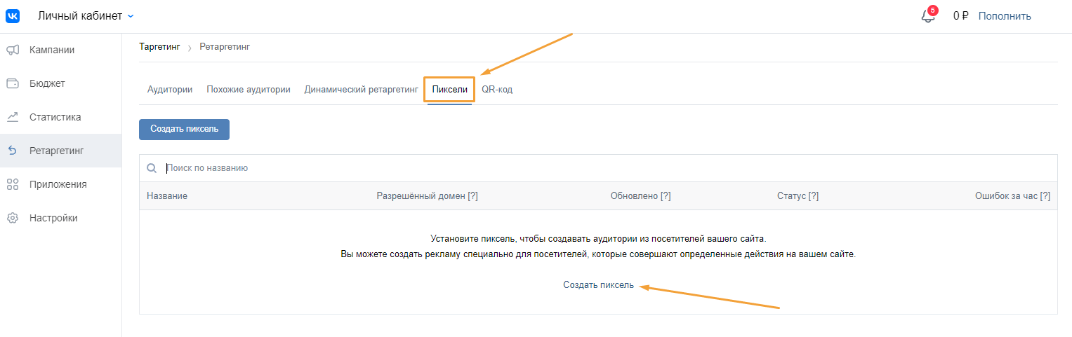The image size is (1072, 337).
Task: Click the Создать пиксель link below message
Action: pos(599,285)
